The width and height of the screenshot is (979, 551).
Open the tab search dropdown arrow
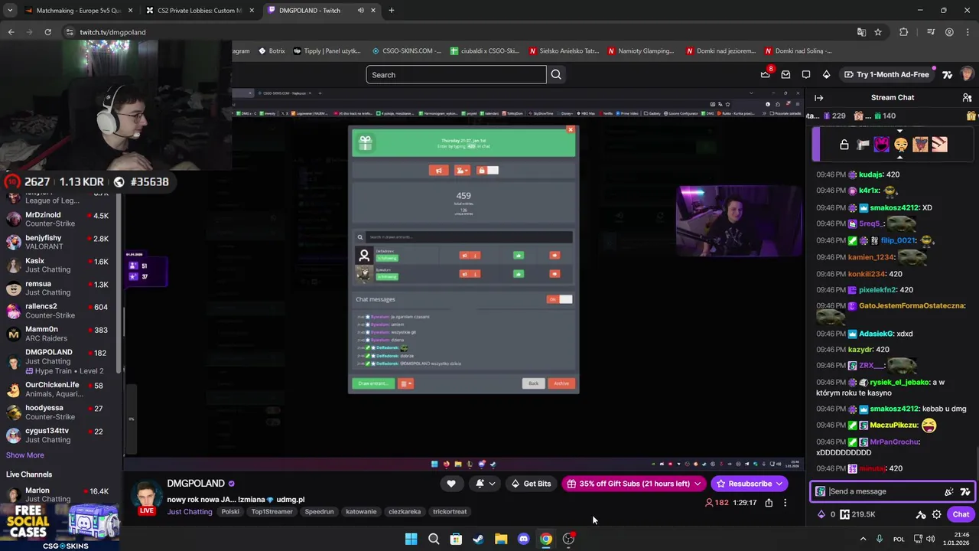(x=10, y=11)
